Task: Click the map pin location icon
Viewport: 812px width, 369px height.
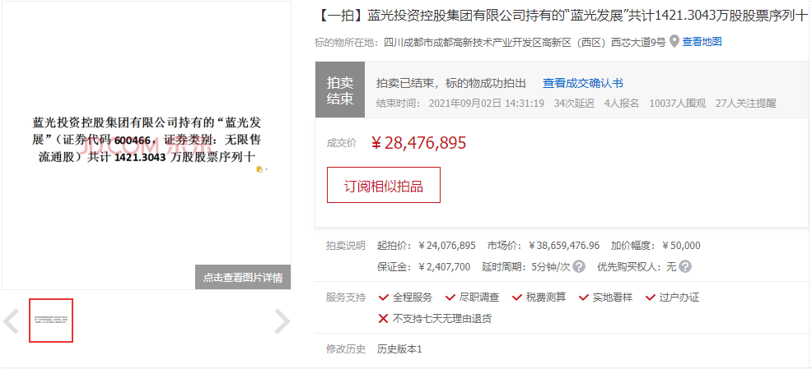Action: point(674,42)
